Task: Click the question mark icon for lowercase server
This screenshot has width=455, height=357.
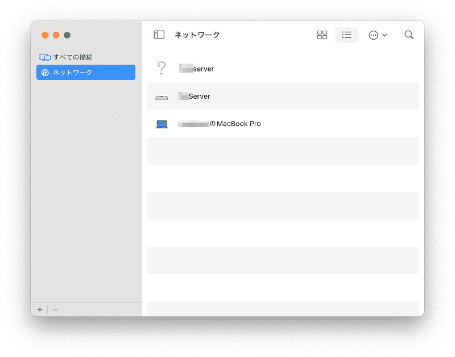Action: tap(162, 69)
